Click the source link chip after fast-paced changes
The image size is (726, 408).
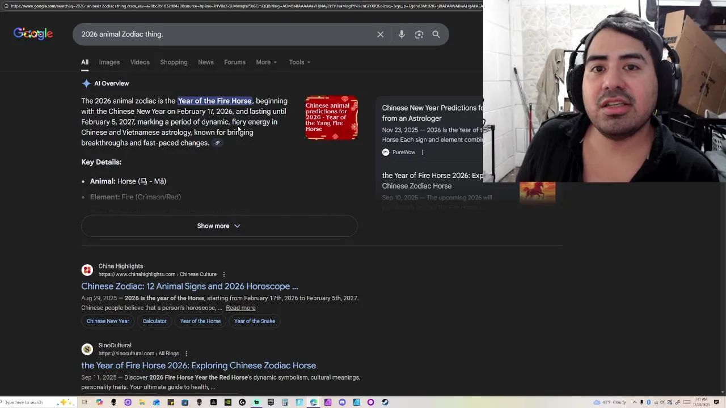coord(217,143)
